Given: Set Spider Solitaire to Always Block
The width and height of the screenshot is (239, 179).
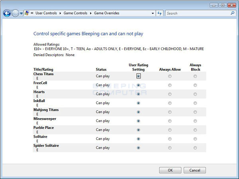Looking at the screenshot, I should [195, 148].
